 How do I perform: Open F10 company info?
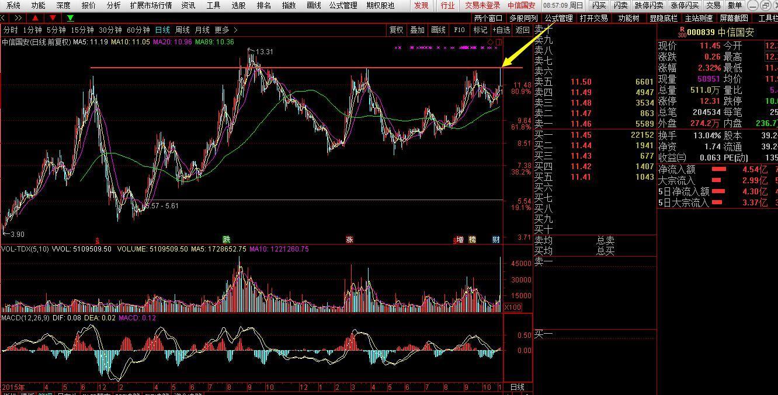point(459,30)
